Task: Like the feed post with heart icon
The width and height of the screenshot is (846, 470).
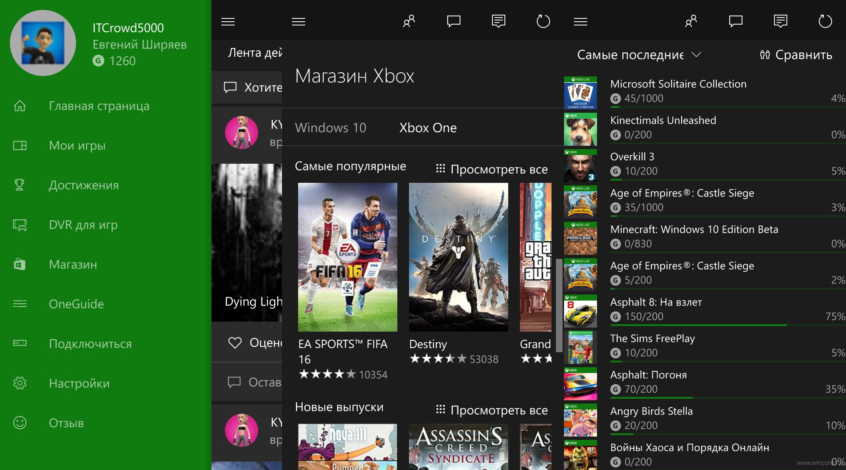Action: pos(235,343)
